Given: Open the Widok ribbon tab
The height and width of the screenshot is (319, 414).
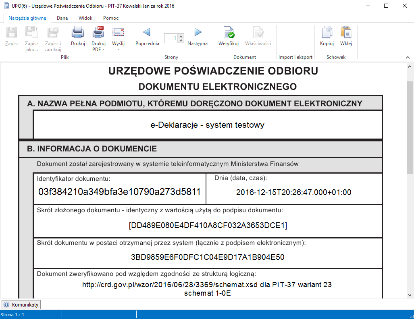Looking at the screenshot, I should [85, 18].
